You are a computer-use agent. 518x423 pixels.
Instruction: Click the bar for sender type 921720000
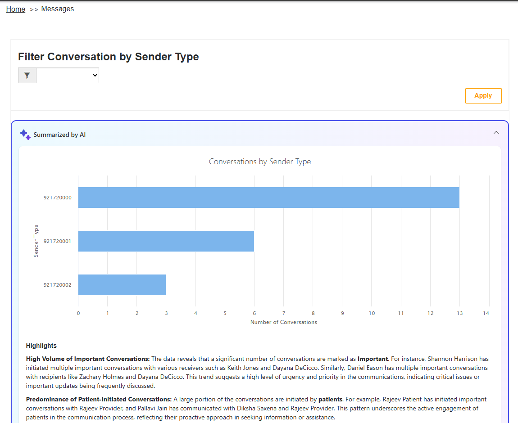click(268, 198)
